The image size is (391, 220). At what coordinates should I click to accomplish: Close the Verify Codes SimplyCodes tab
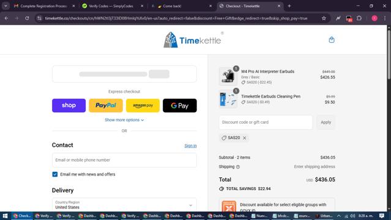pos(142,6)
